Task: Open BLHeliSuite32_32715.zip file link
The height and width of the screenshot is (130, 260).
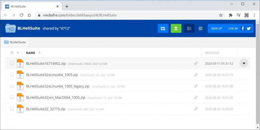Action: tap(46, 109)
